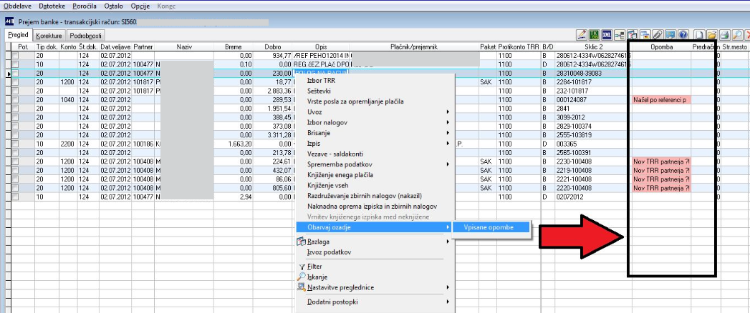Click the Dobro column header

[274, 47]
